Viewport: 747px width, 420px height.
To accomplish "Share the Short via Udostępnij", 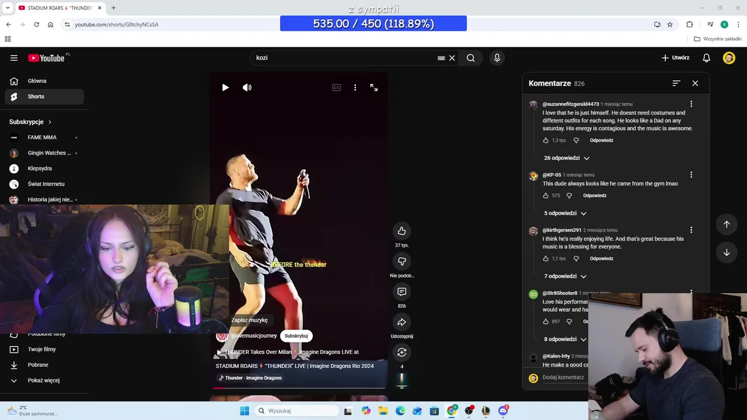I will click(402, 322).
